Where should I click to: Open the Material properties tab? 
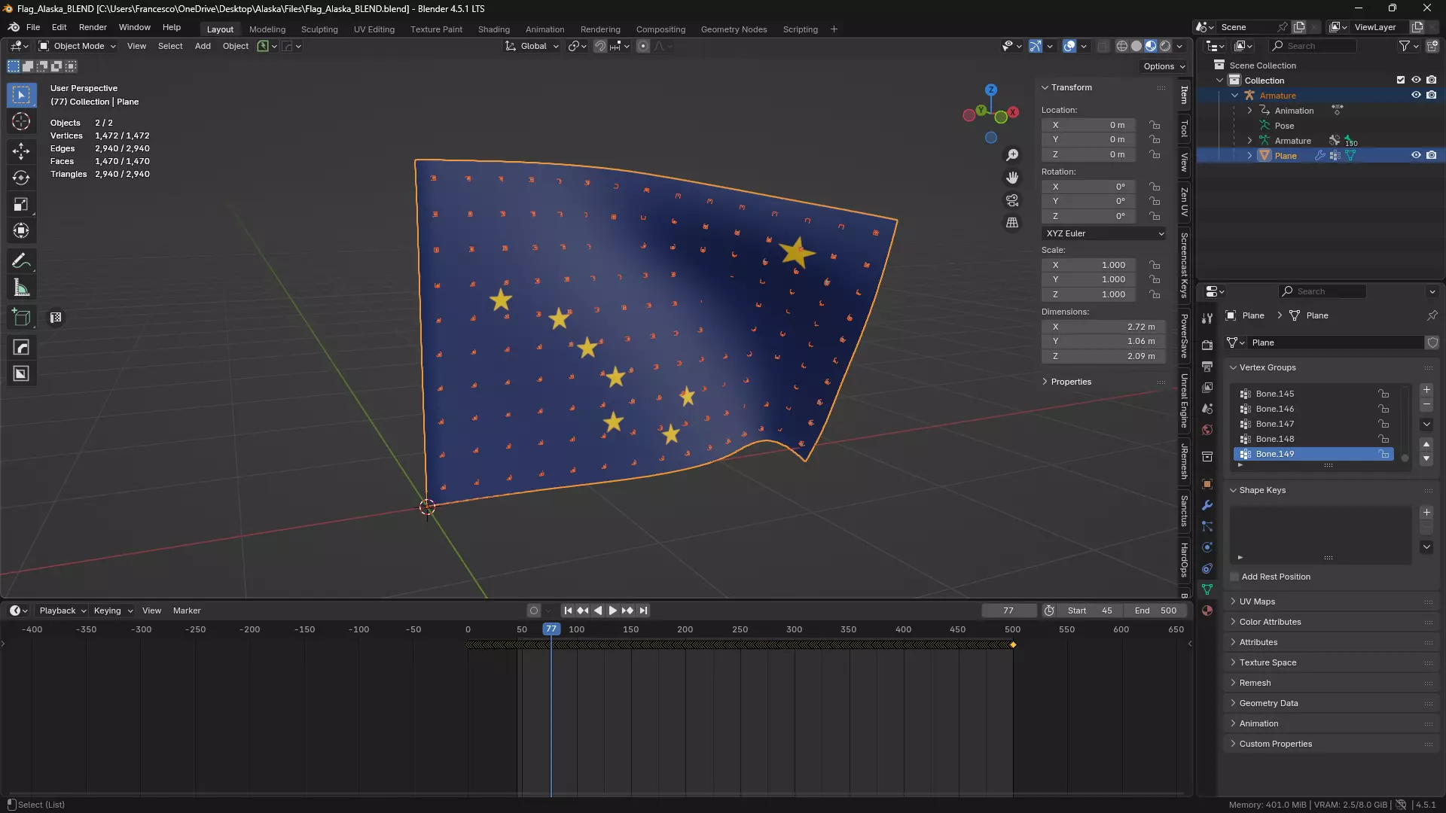1207,611
